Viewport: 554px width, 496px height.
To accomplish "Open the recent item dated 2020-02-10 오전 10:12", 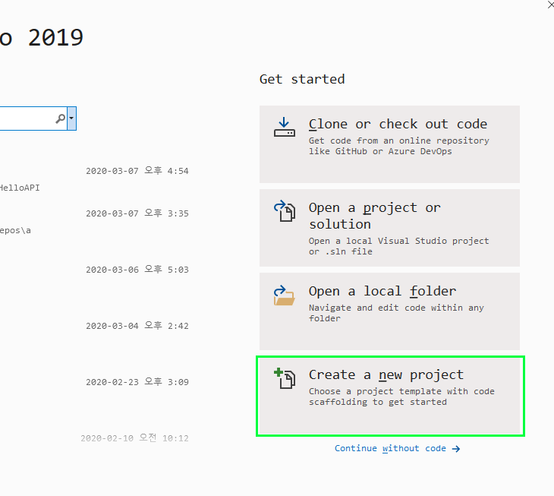I will tap(134, 438).
